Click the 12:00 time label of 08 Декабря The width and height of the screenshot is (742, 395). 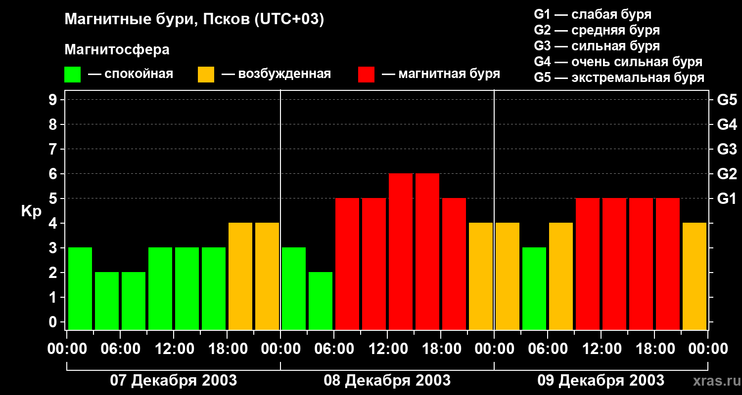(387, 349)
